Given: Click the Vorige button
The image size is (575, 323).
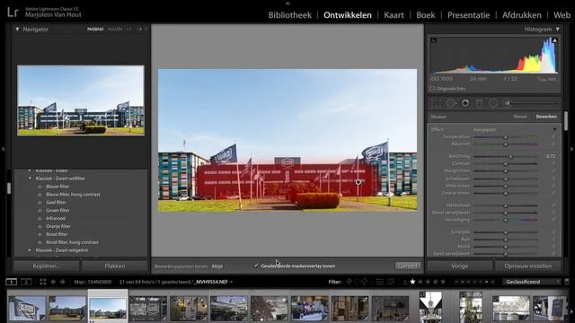Looking at the screenshot, I should 459,266.
